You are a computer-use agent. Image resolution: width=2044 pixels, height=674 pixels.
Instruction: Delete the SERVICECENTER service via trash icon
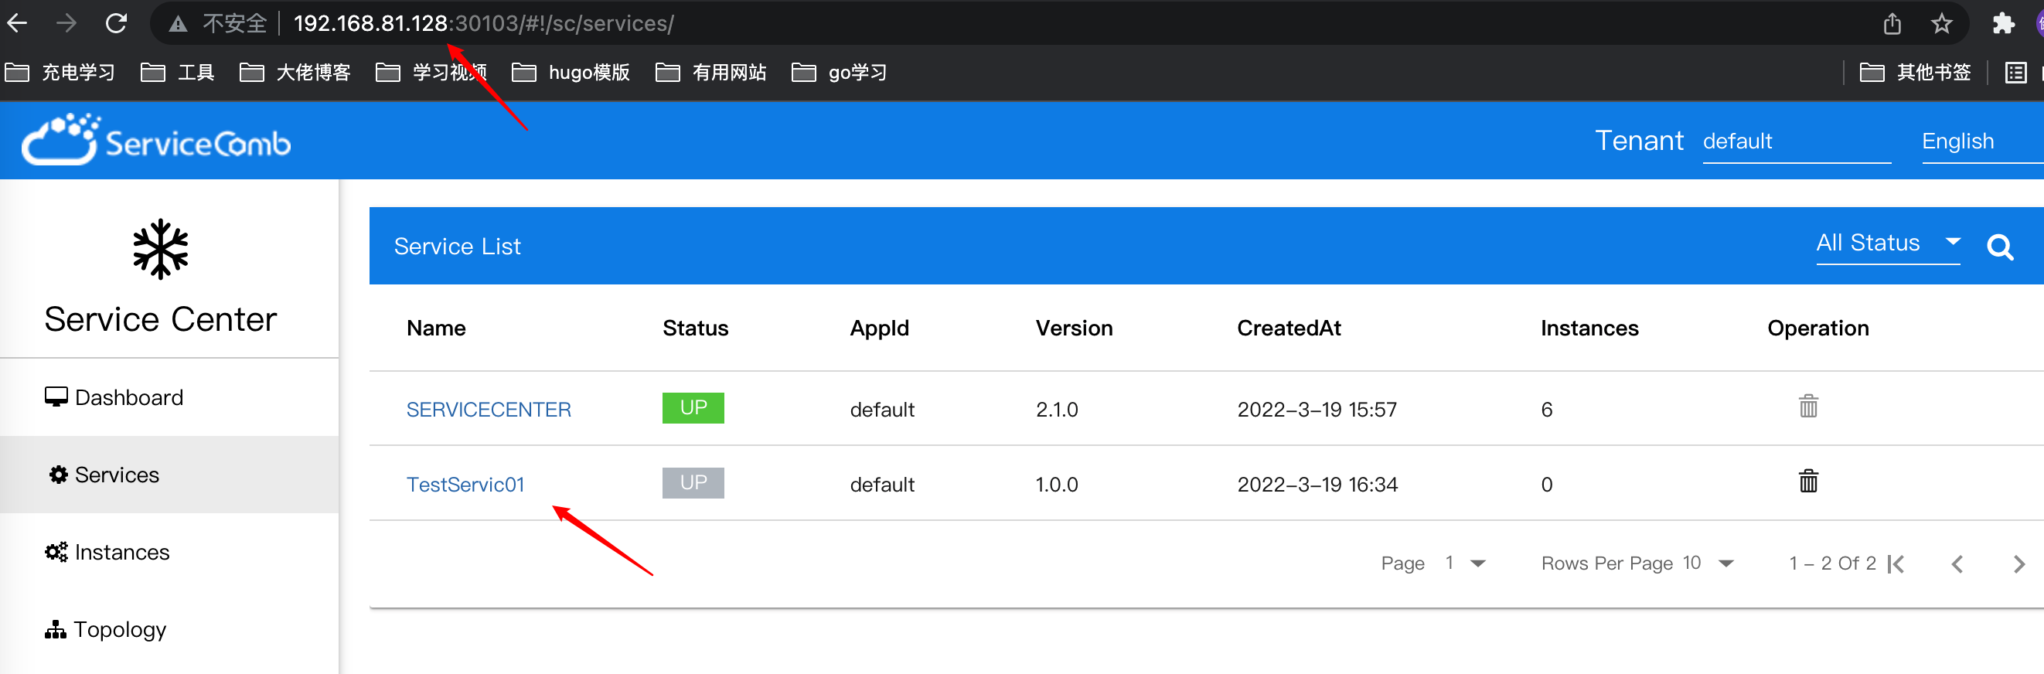tap(1808, 406)
